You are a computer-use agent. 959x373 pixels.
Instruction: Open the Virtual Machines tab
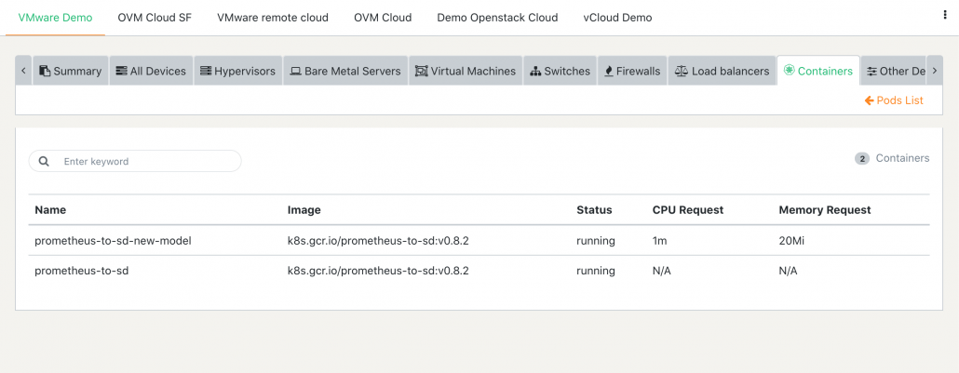pos(466,71)
